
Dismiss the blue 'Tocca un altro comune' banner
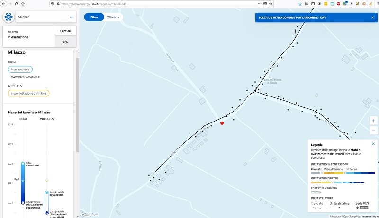click(373, 17)
